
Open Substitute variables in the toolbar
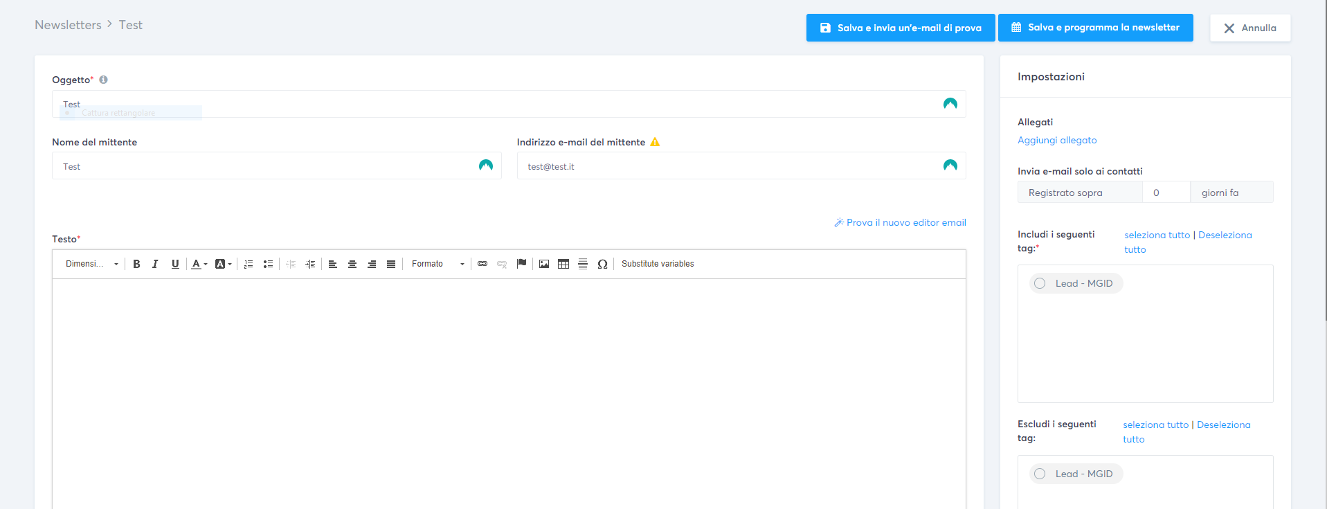pyautogui.click(x=658, y=264)
